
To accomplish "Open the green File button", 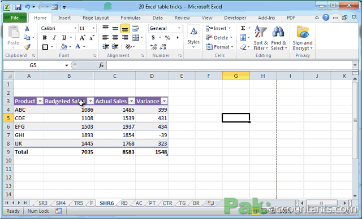I will tap(15, 17).
